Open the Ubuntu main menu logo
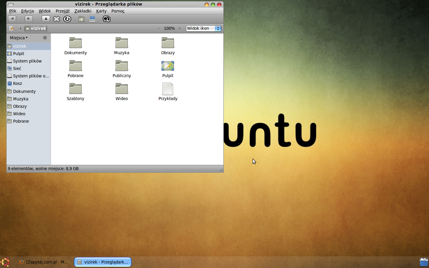Viewport: 429px width, 268px height. point(5,262)
